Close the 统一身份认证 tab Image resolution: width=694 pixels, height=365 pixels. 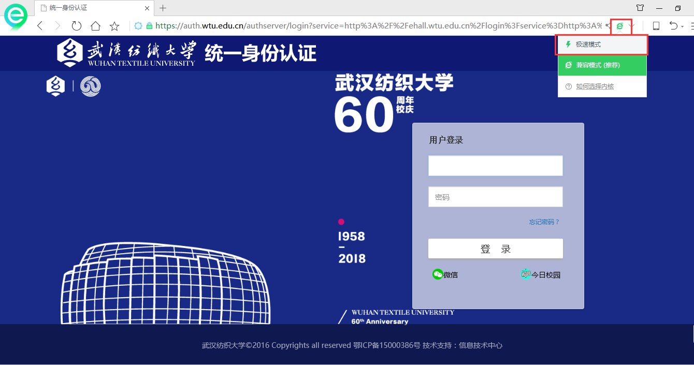[147, 8]
